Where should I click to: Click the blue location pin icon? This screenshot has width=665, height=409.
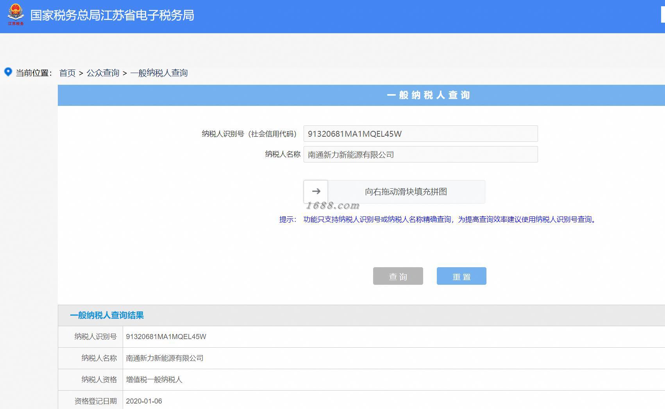coord(8,72)
